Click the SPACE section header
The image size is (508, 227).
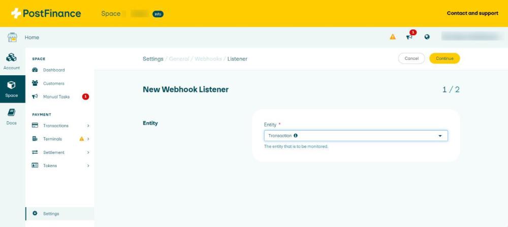pyautogui.click(x=39, y=59)
